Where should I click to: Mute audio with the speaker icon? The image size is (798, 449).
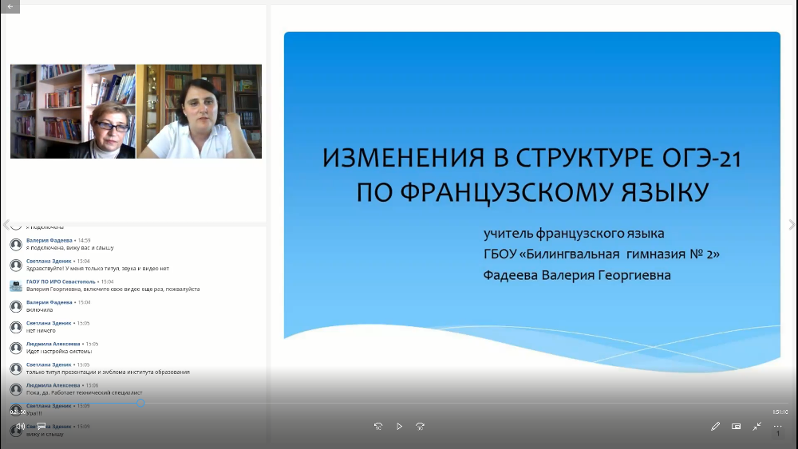click(x=21, y=427)
